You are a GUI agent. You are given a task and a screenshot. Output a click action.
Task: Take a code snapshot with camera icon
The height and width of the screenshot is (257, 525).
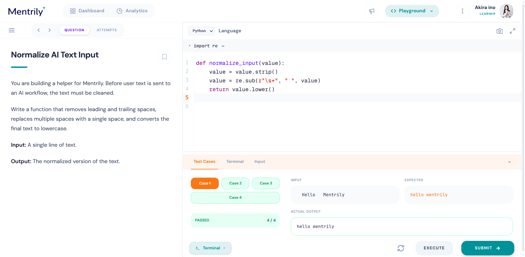point(500,31)
